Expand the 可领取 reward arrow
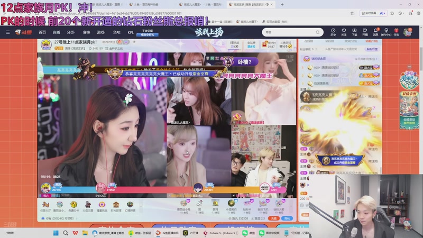The height and width of the screenshot is (238, 423). 77,218
